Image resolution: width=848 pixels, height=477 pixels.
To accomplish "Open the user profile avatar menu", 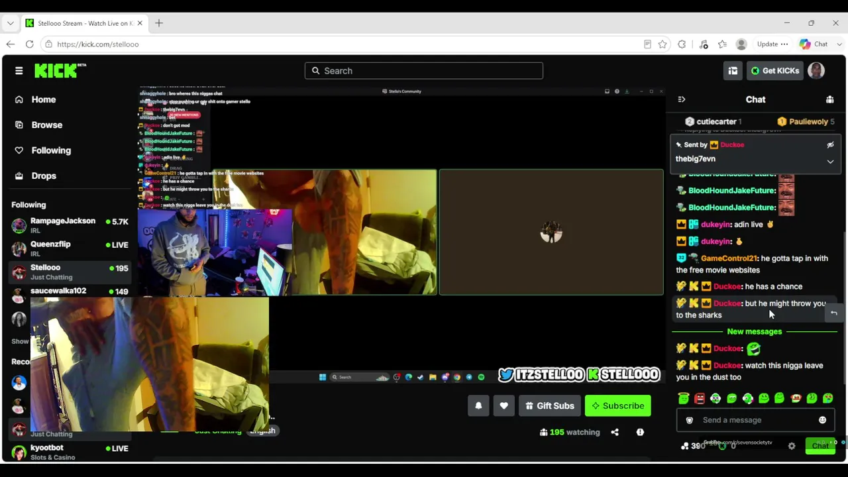I will coord(816,71).
